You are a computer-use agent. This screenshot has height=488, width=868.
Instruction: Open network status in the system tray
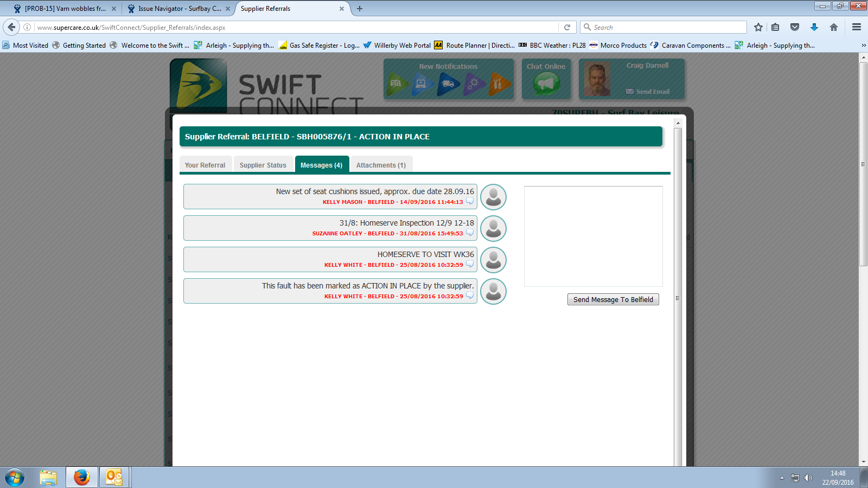(x=795, y=478)
